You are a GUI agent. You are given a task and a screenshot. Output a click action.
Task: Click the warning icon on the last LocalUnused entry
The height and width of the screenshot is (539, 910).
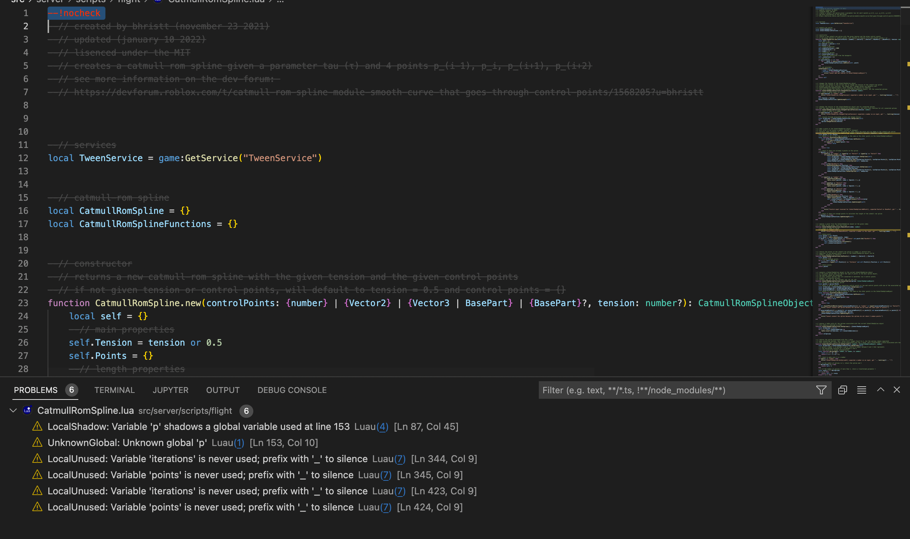click(x=37, y=507)
